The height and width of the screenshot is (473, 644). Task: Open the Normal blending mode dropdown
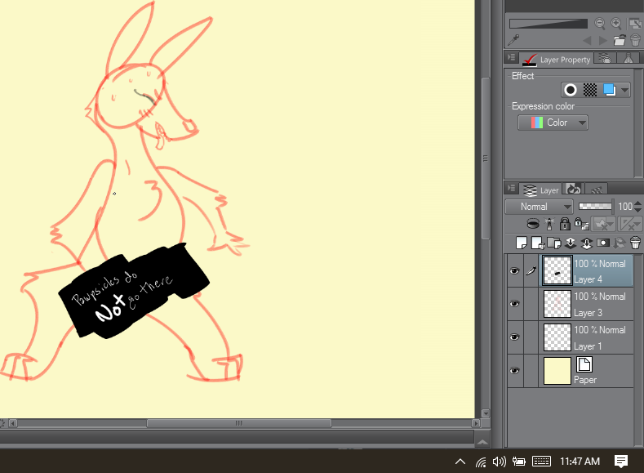click(x=539, y=207)
